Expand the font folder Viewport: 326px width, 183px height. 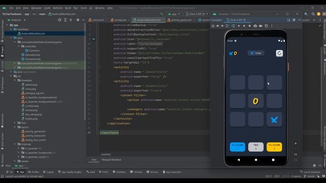click(15, 123)
